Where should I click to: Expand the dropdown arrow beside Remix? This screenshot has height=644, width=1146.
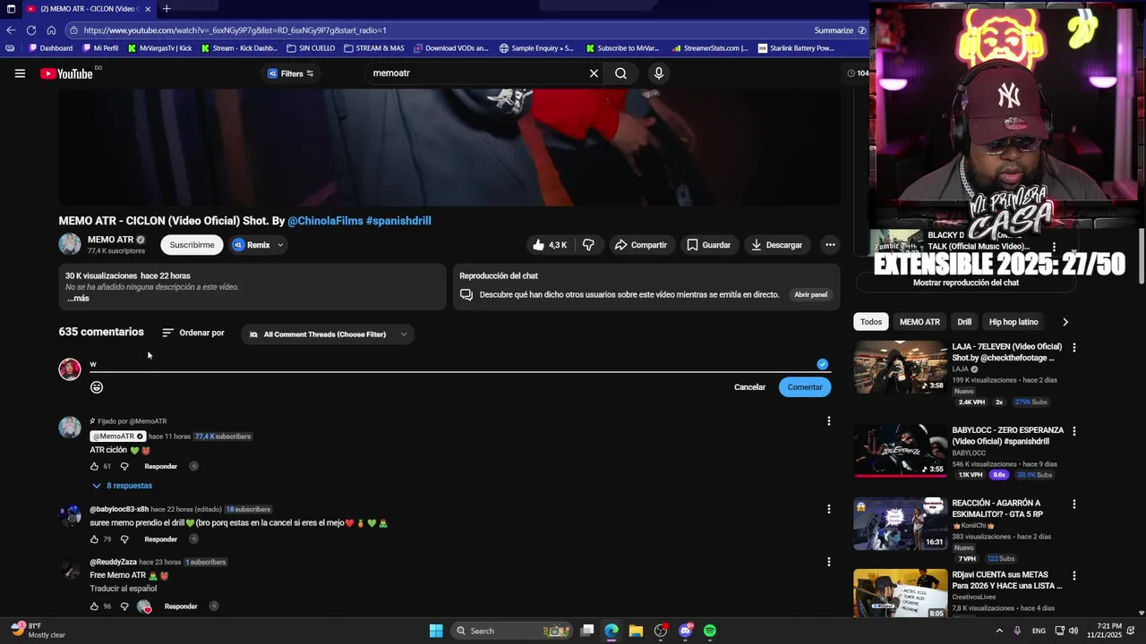coord(280,245)
